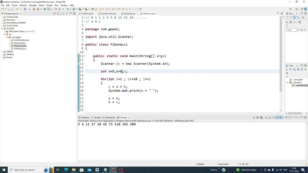Collapse the com.gopal package
This screenshot has width=308, height=173.
7,37
